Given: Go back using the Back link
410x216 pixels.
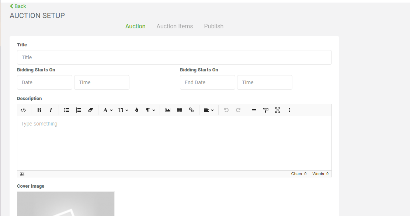Looking at the screenshot, I should tap(18, 6).
